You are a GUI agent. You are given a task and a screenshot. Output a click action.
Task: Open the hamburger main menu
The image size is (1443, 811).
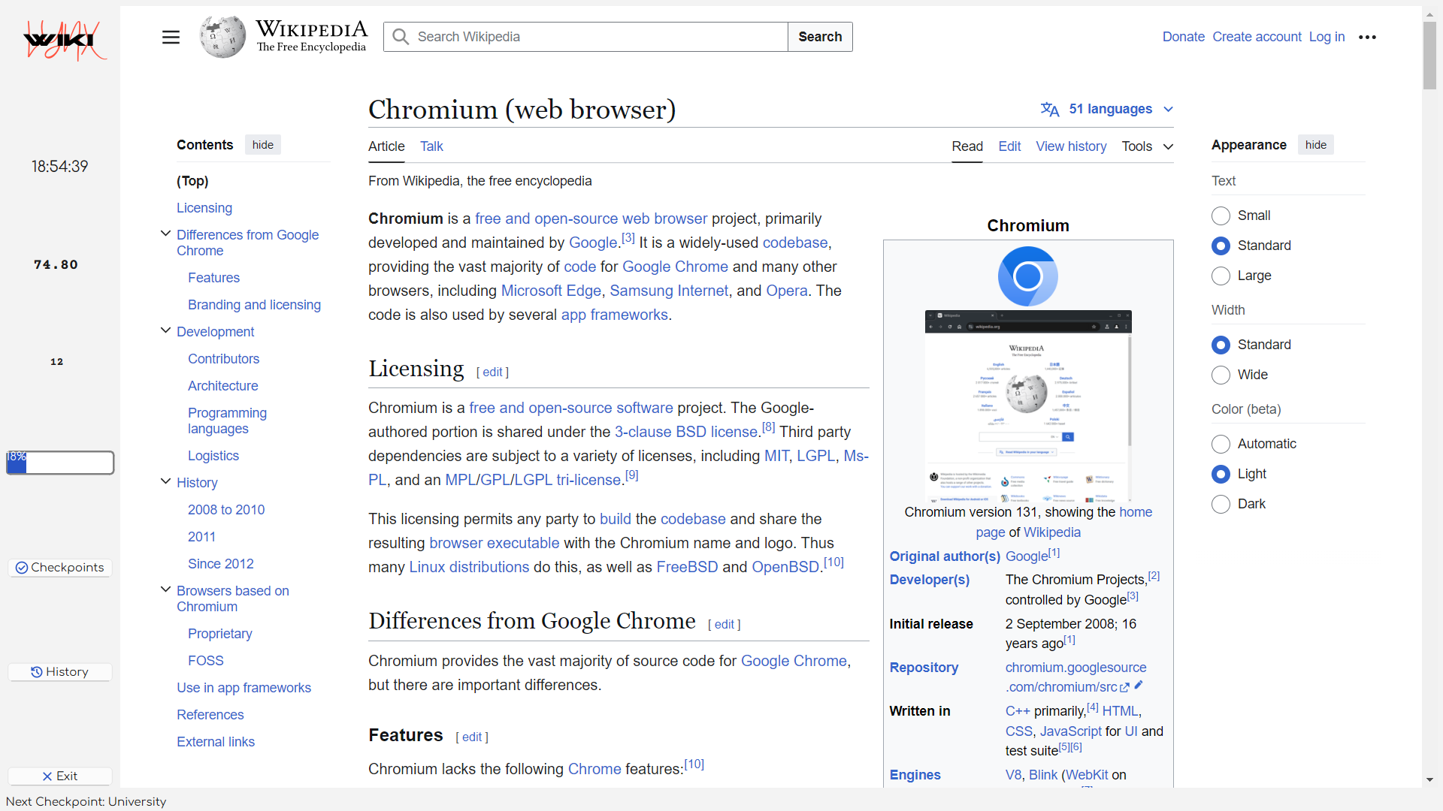[x=171, y=37]
